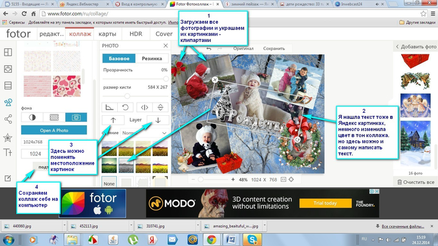This screenshot has height=246, width=438.
Task: Select the photo background camera toggle
Action: pos(76,118)
